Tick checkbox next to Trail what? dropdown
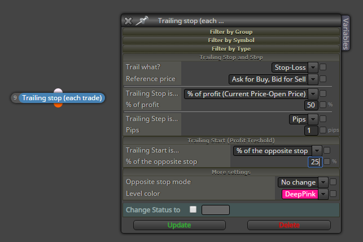 tap(323, 67)
